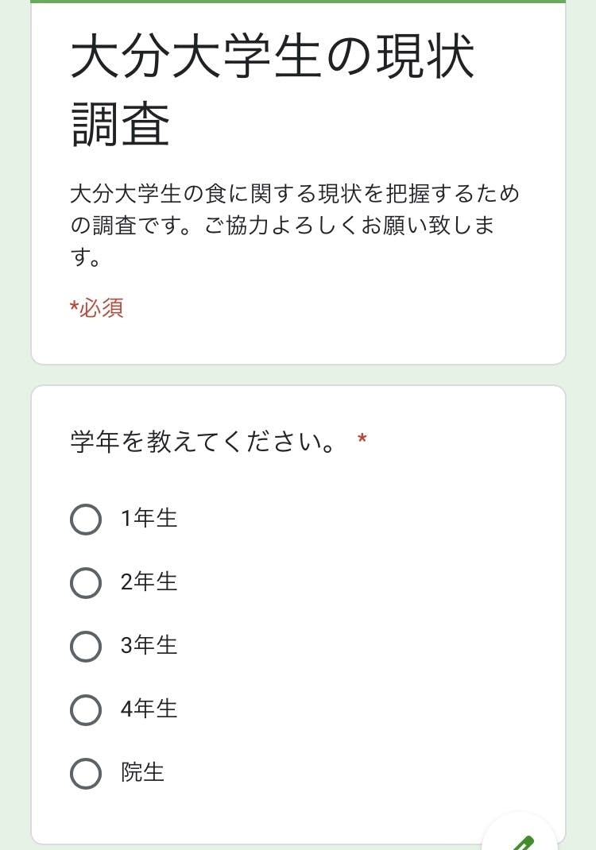Click the red *必須 required notice

point(97,308)
